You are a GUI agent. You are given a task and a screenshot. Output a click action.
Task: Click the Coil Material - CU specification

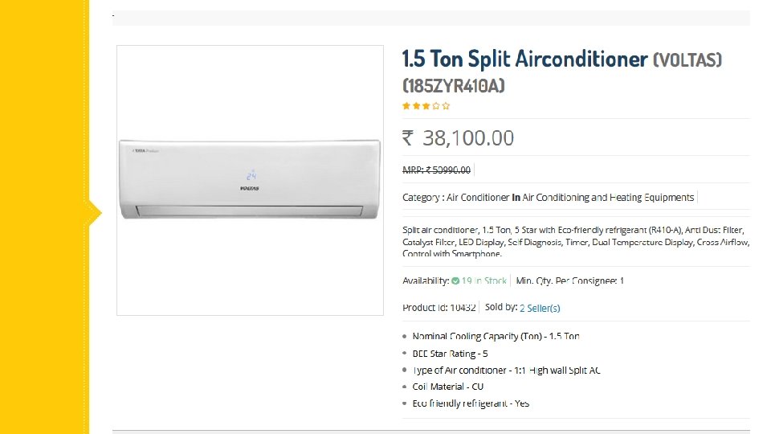tap(448, 387)
